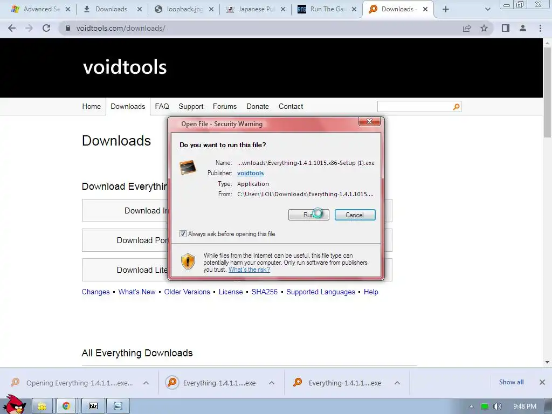The image size is (552, 414).
Task: Click the warning shield icon in dialog
Action: [x=188, y=262]
